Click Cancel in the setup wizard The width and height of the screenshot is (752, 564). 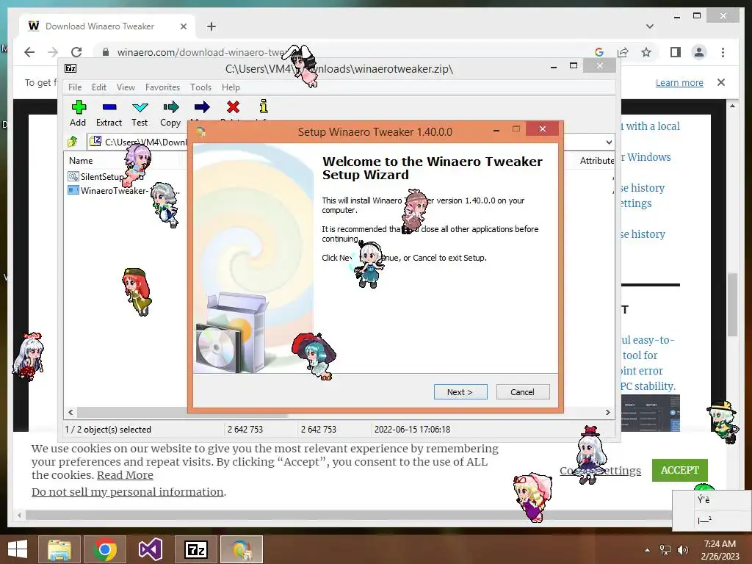(x=523, y=392)
